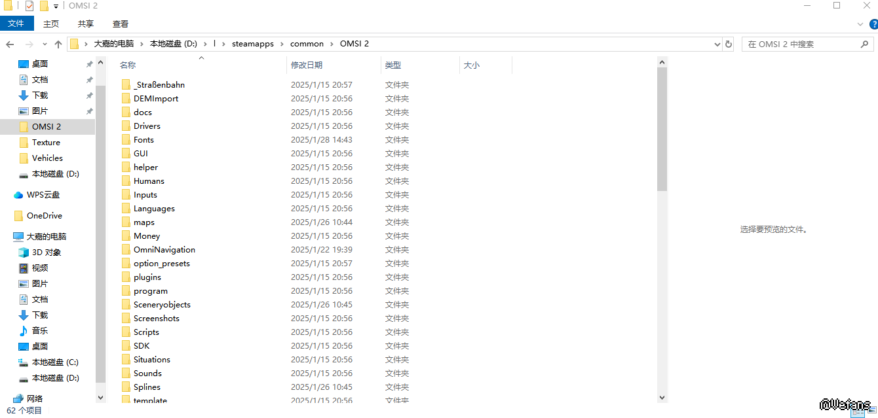Select the Screenshots folder name

pyautogui.click(x=157, y=319)
